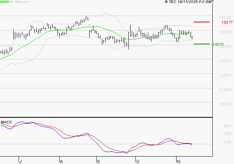This screenshot has height=164, width=234.
Task: Click the 160.00 price axis label
Action: pyautogui.click(x=225, y=18)
